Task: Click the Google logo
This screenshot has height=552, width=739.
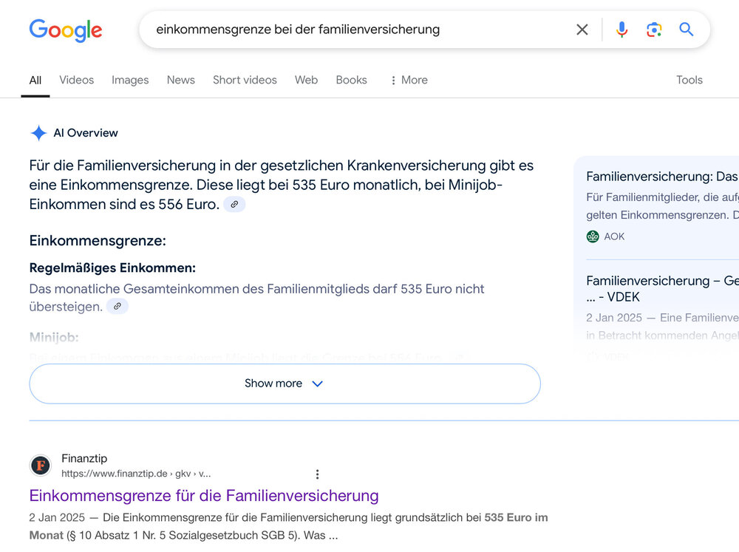Action: tap(66, 30)
